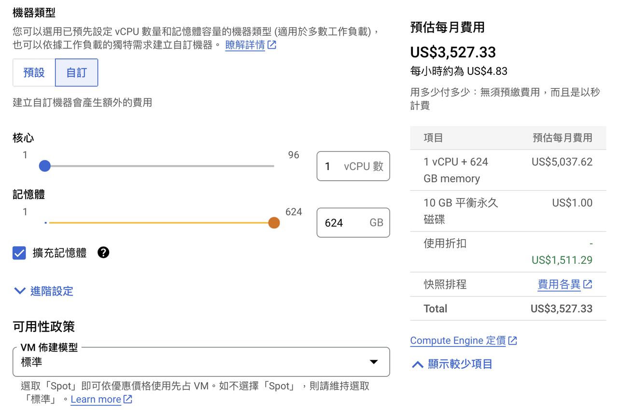Image resolution: width=618 pixels, height=416 pixels.
Task: Click the external-link icon after Learn more
Action: point(128,399)
